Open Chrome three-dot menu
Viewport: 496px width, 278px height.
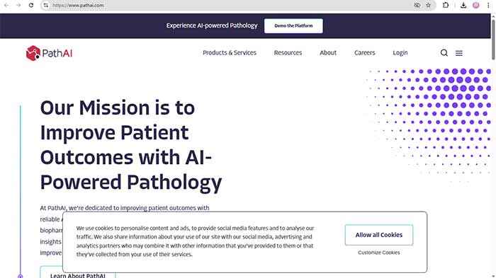(488, 5)
